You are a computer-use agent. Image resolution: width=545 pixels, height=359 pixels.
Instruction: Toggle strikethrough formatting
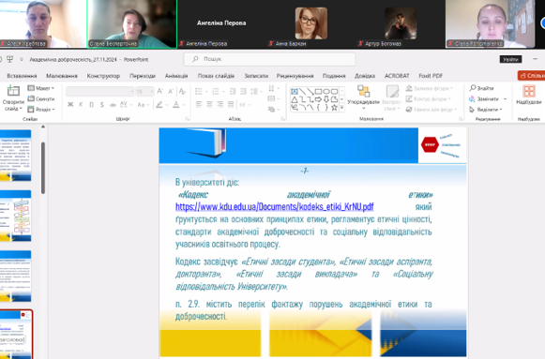coord(113,104)
